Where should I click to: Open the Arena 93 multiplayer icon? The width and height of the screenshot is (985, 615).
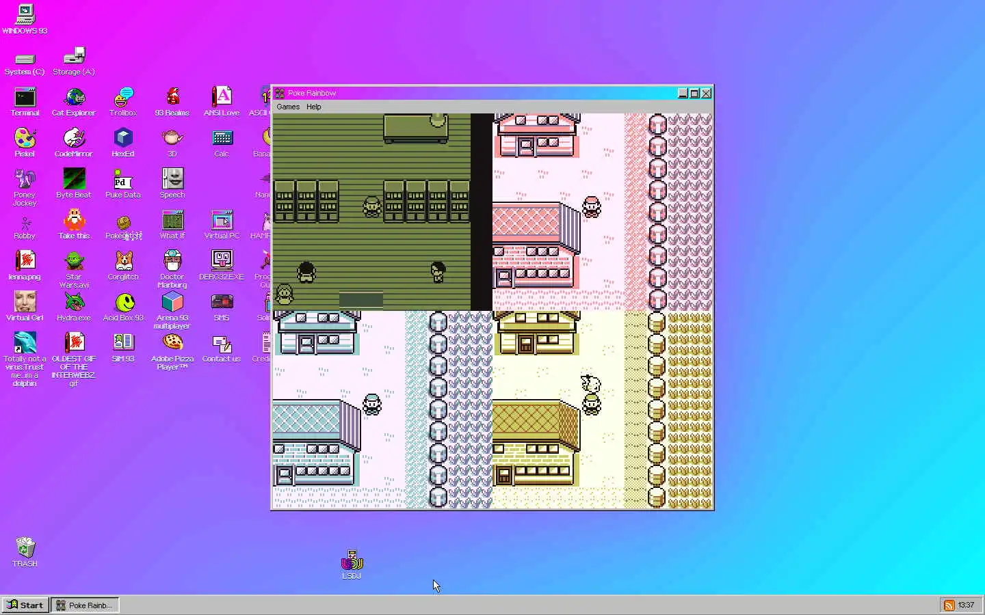tap(172, 311)
